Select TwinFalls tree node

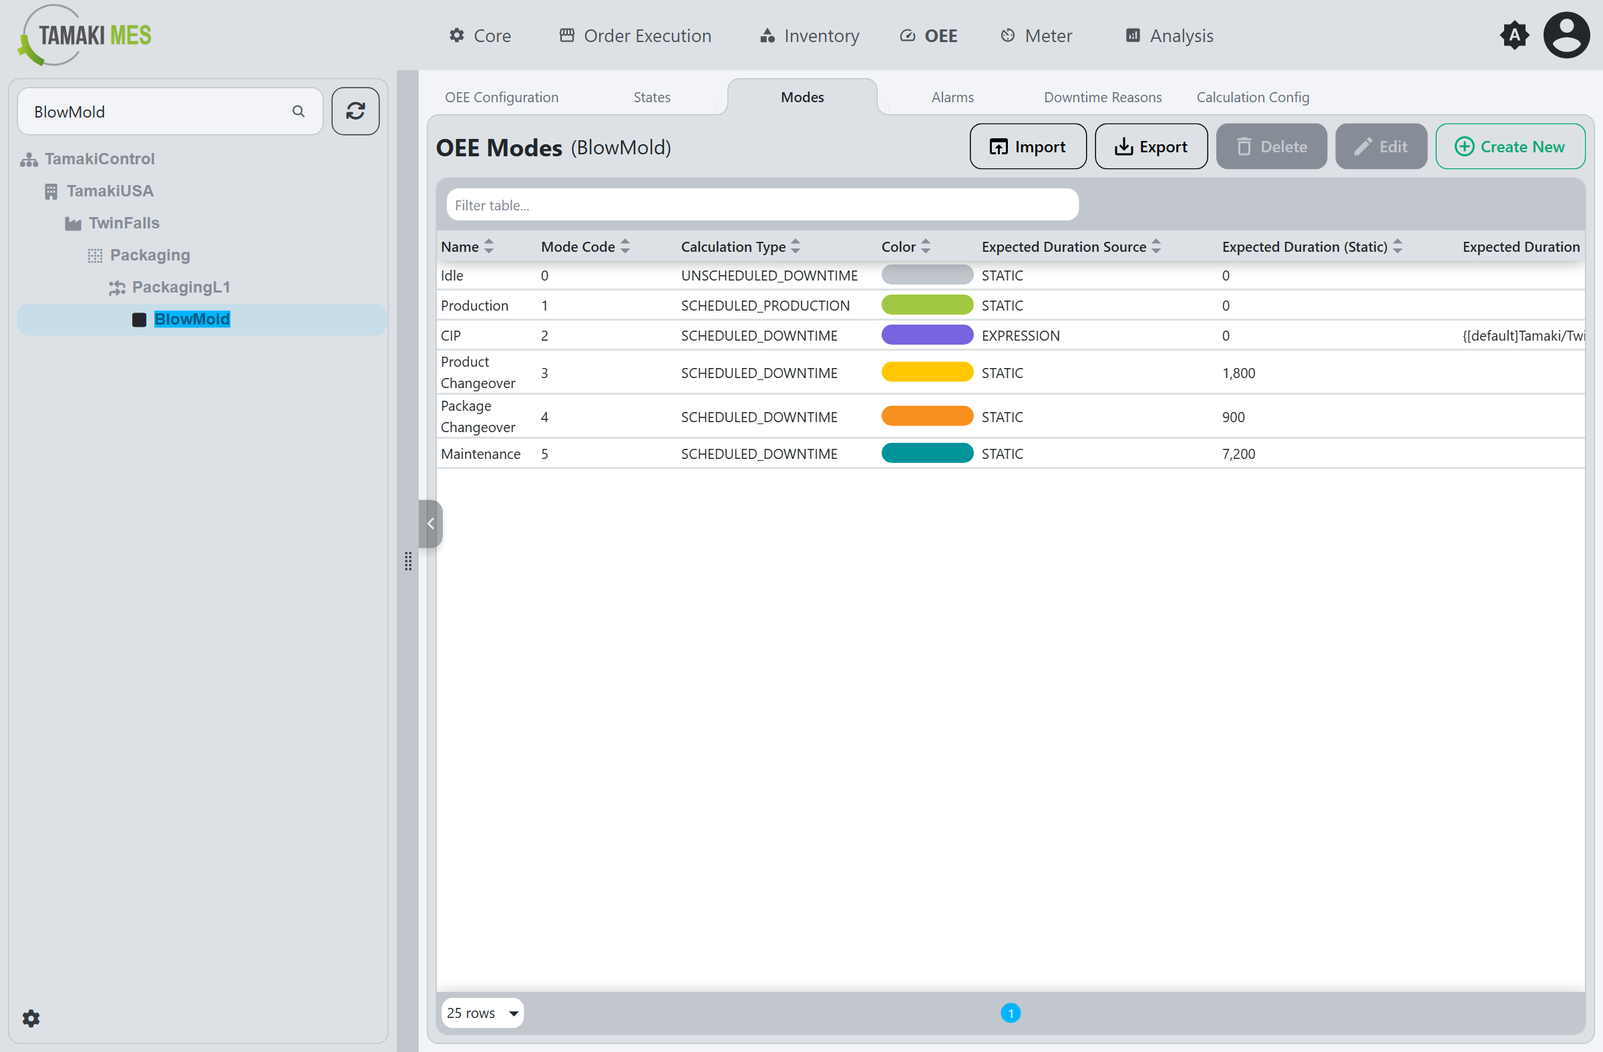pos(124,224)
